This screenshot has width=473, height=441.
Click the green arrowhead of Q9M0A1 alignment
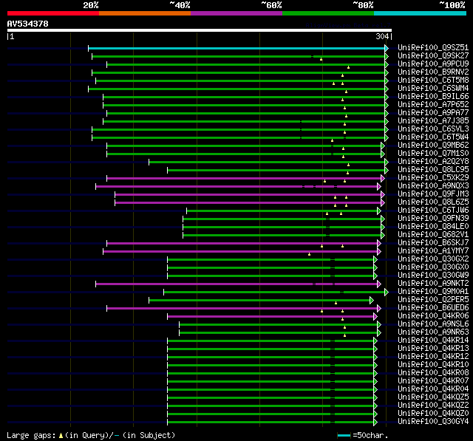pos(387,292)
